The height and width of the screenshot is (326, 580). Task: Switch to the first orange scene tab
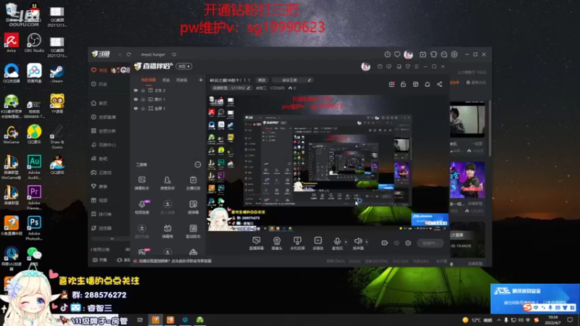149,80
